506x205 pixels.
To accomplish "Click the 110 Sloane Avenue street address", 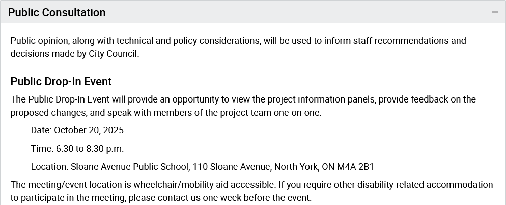I will click(x=233, y=167).
